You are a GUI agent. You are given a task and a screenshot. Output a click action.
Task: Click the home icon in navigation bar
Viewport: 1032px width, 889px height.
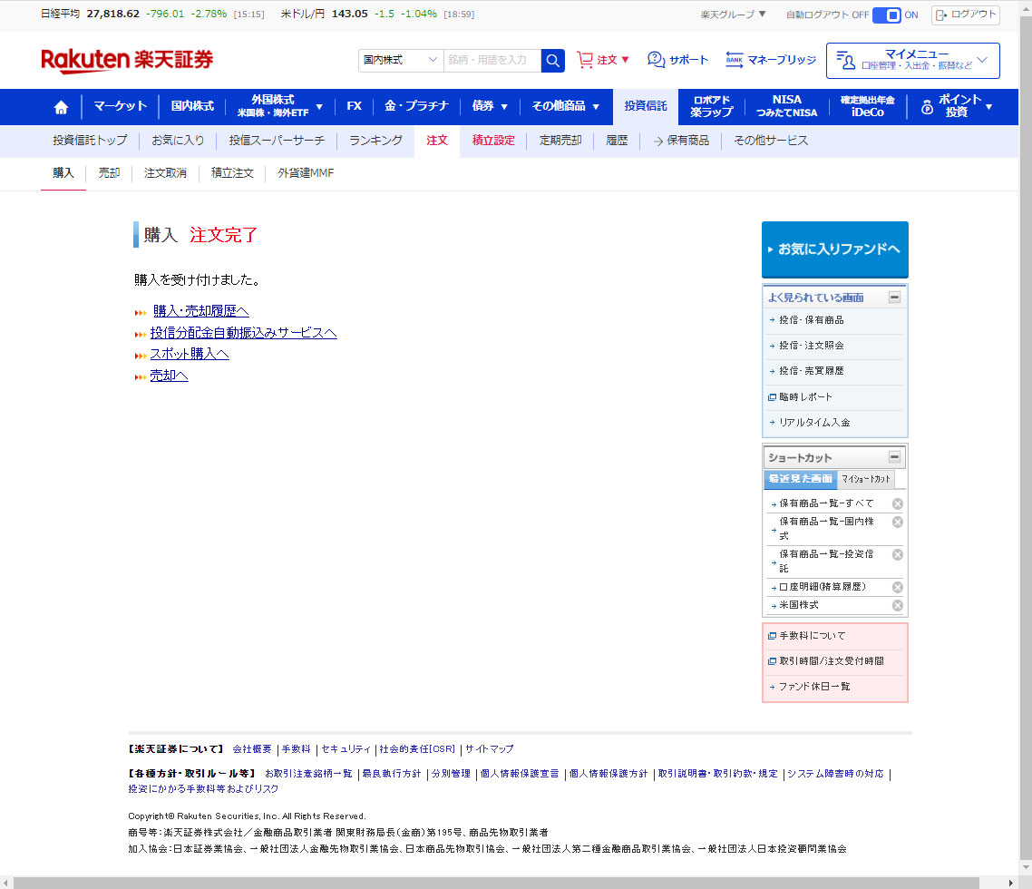click(61, 107)
